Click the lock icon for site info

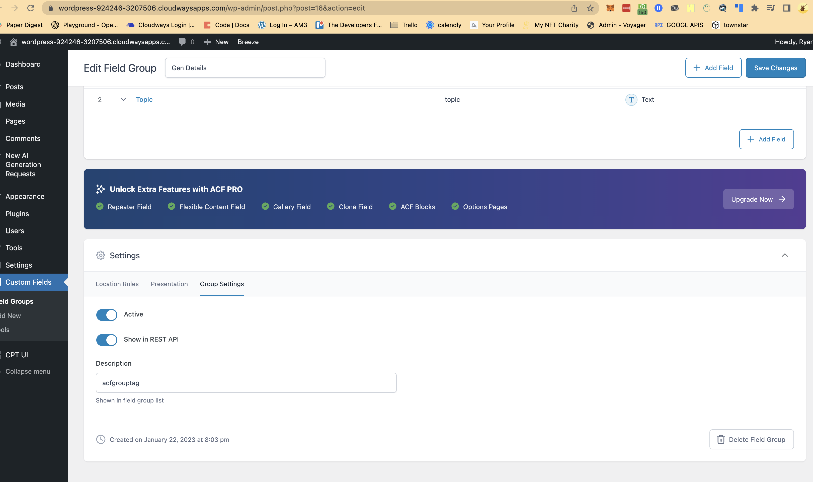(50, 8)
